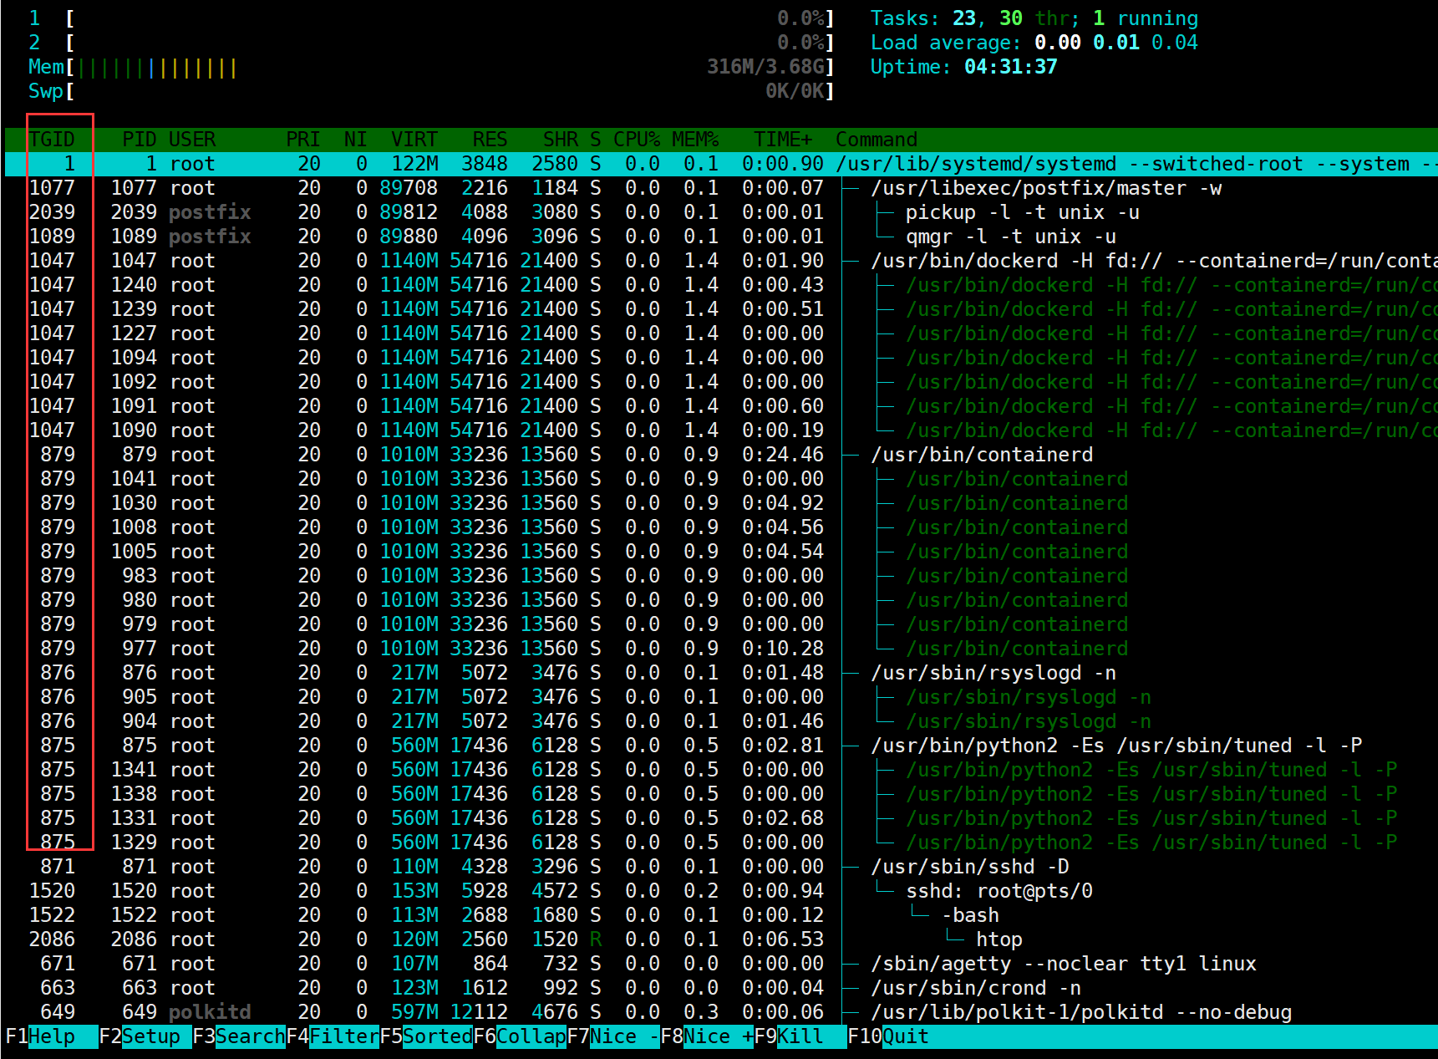Quit htop with F10 Quit
This screenshot has width=1438, height=1059.
click(x=888, y=1036)
